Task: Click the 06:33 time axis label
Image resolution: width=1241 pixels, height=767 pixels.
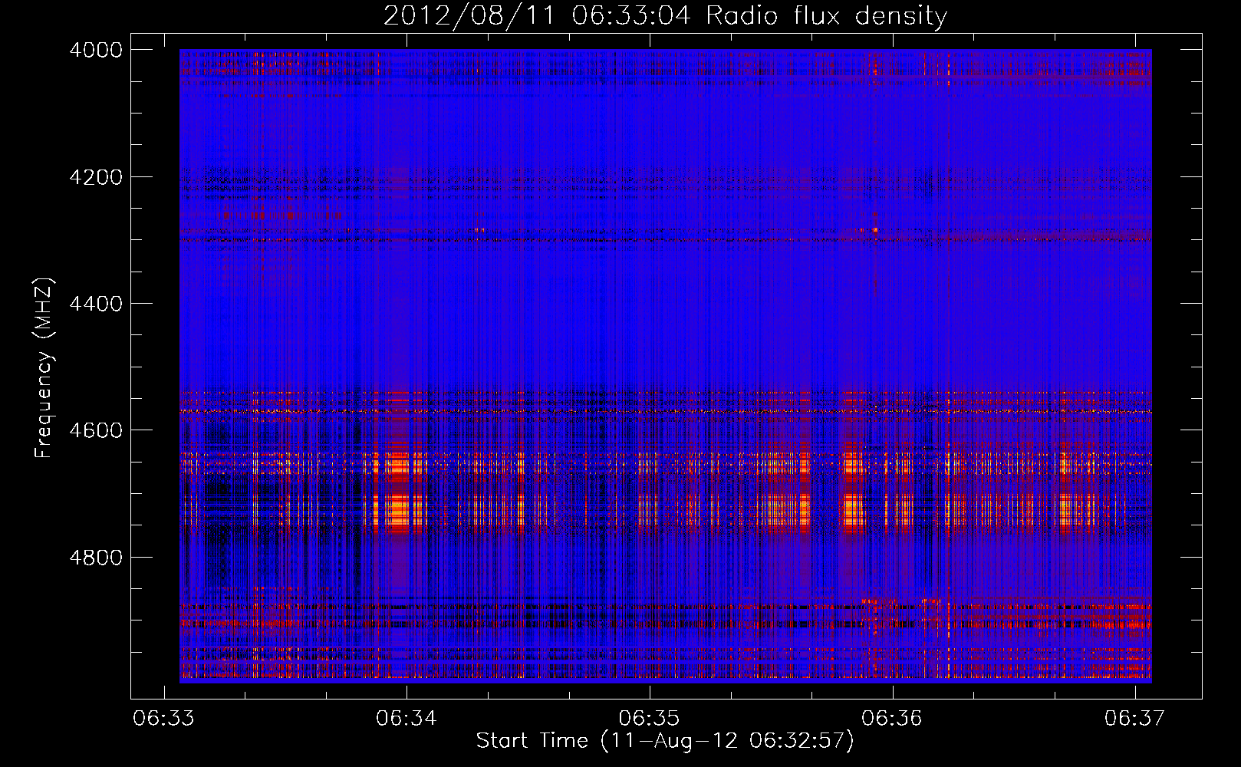Action: pos(163,718)
